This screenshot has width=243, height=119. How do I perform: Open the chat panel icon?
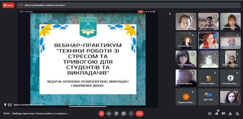click(223, 114)
